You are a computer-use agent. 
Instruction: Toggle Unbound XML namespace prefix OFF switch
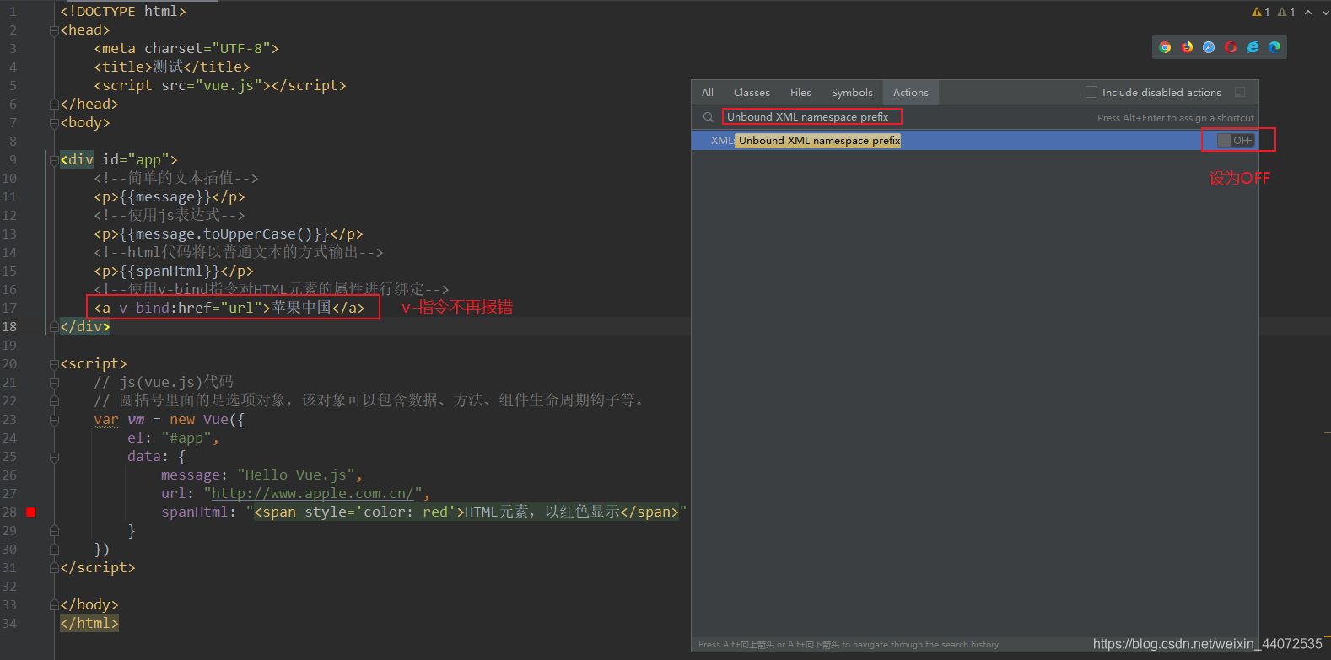[x=1237, y=140]
